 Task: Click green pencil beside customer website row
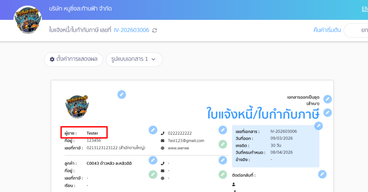click(x=223, y=174)
